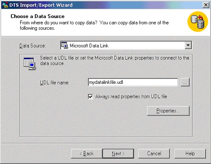211x164 pixels.
Task: Click the 'Data Source:' label
Action: pyautogui.click(x=32, y=46)
